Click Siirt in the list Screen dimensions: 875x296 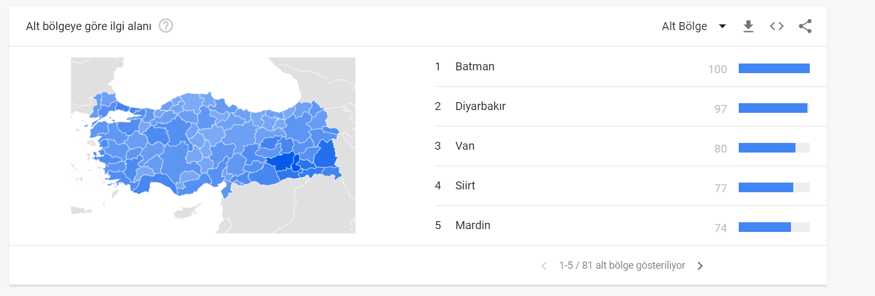tap(465, 185)
